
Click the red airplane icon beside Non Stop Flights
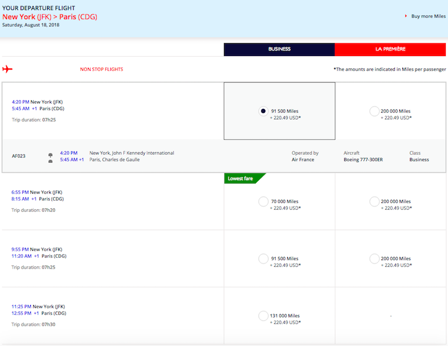(x=7, y=69)
